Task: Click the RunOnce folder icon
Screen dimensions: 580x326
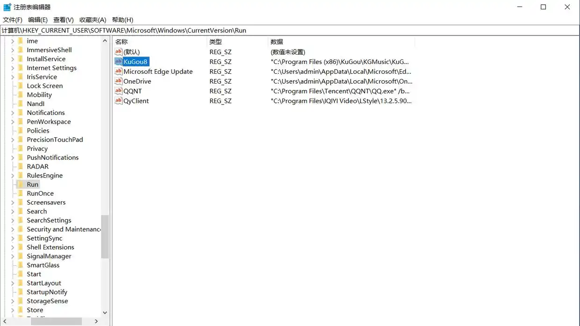Action: pos(21,193)
